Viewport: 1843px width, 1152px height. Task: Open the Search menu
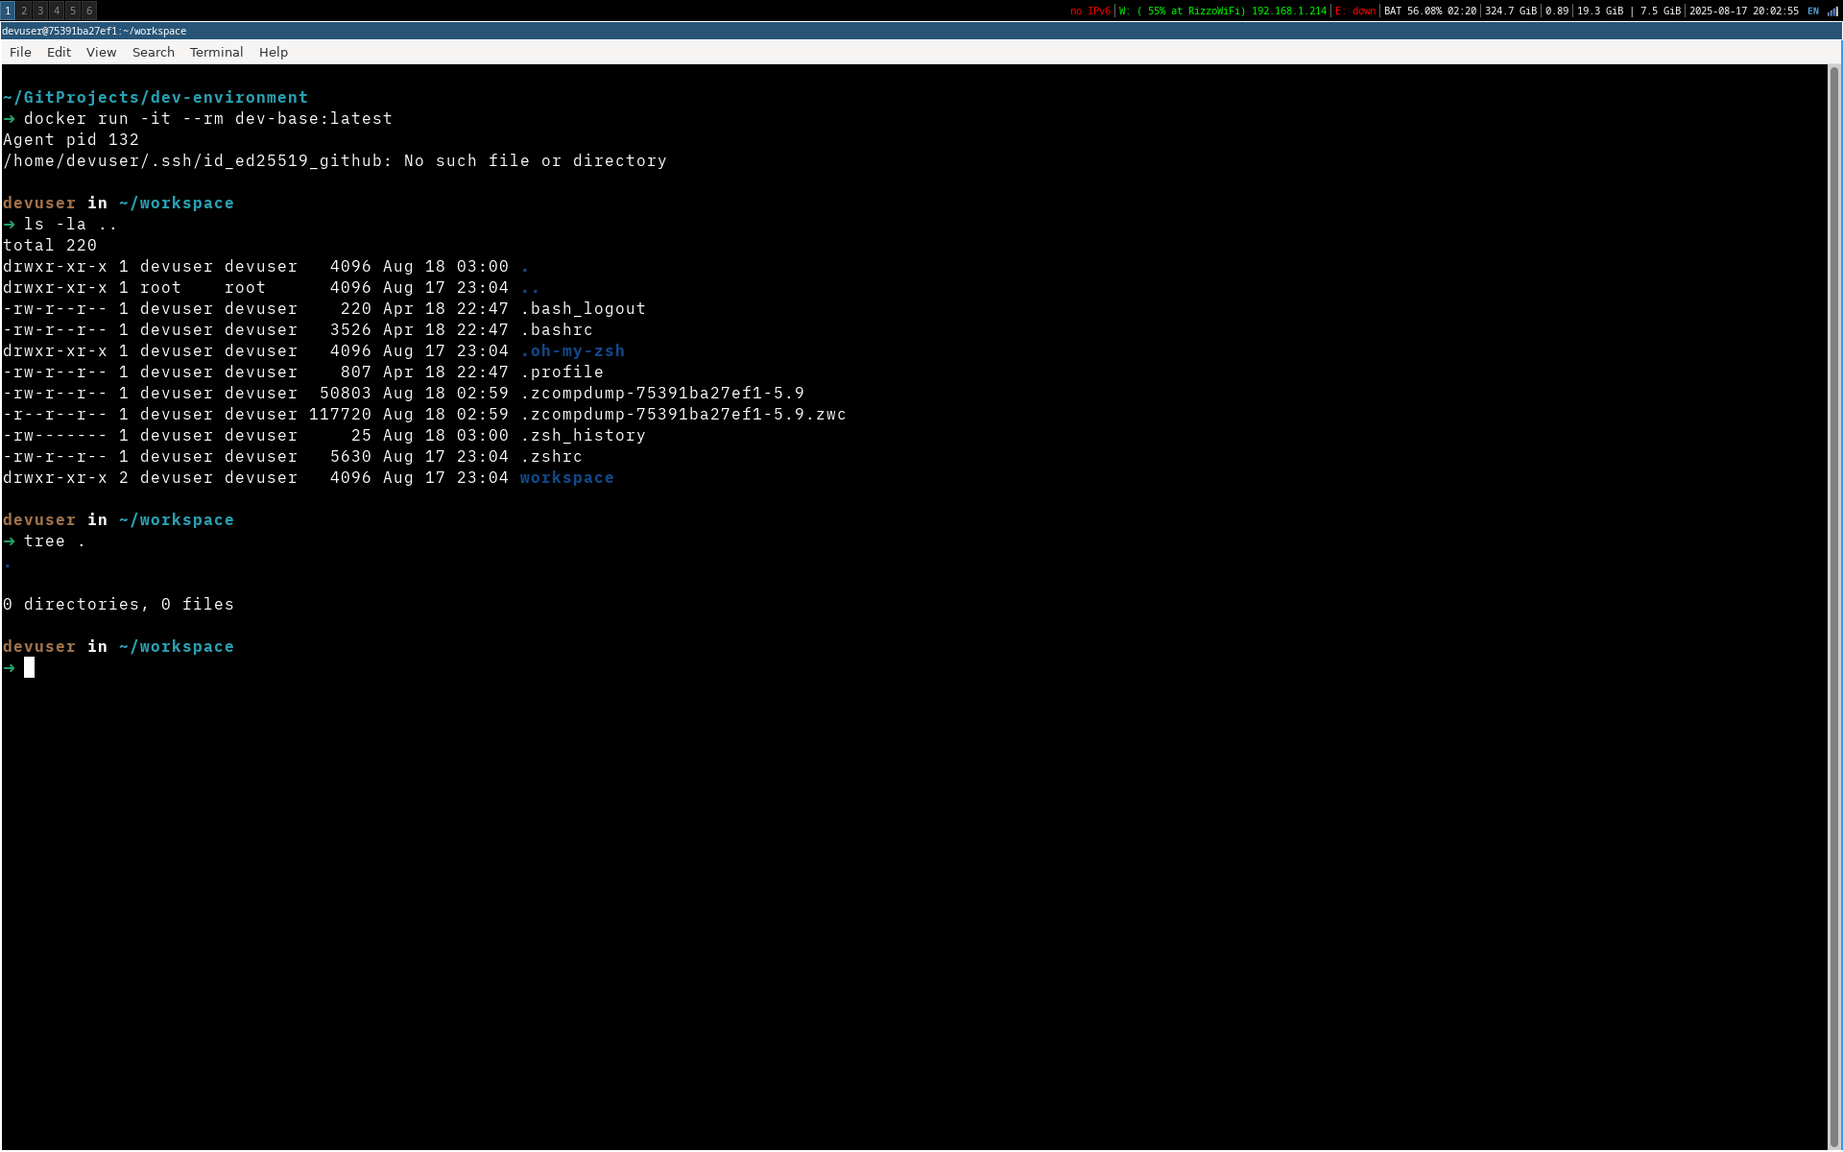point(154,52)
